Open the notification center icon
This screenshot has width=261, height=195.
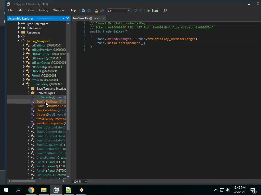point(253,190)
